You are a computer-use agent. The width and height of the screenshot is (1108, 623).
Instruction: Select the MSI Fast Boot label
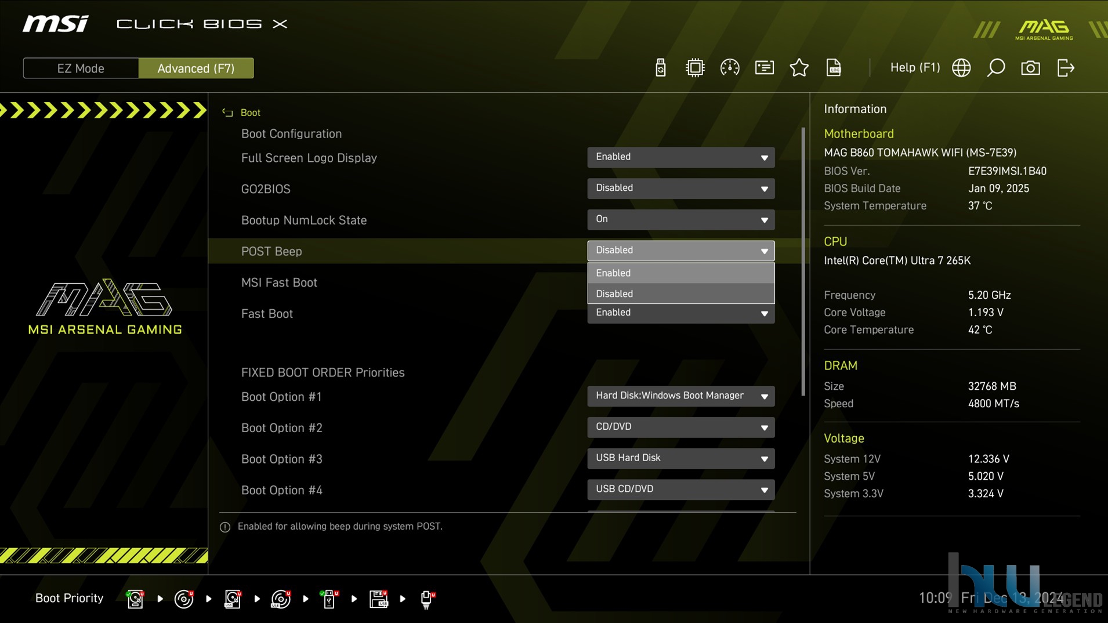(x=279, y=282)
